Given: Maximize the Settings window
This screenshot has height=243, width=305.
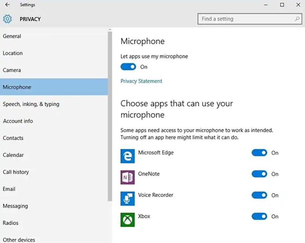Looking at the screenshot, I should pos(282,5).
